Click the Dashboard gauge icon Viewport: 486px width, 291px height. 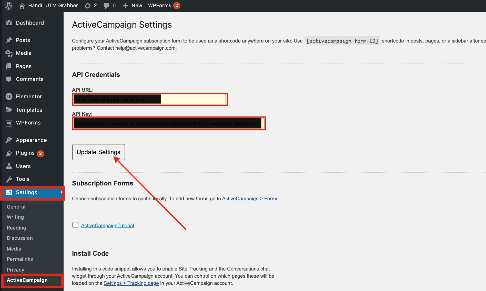click(9, 23)
